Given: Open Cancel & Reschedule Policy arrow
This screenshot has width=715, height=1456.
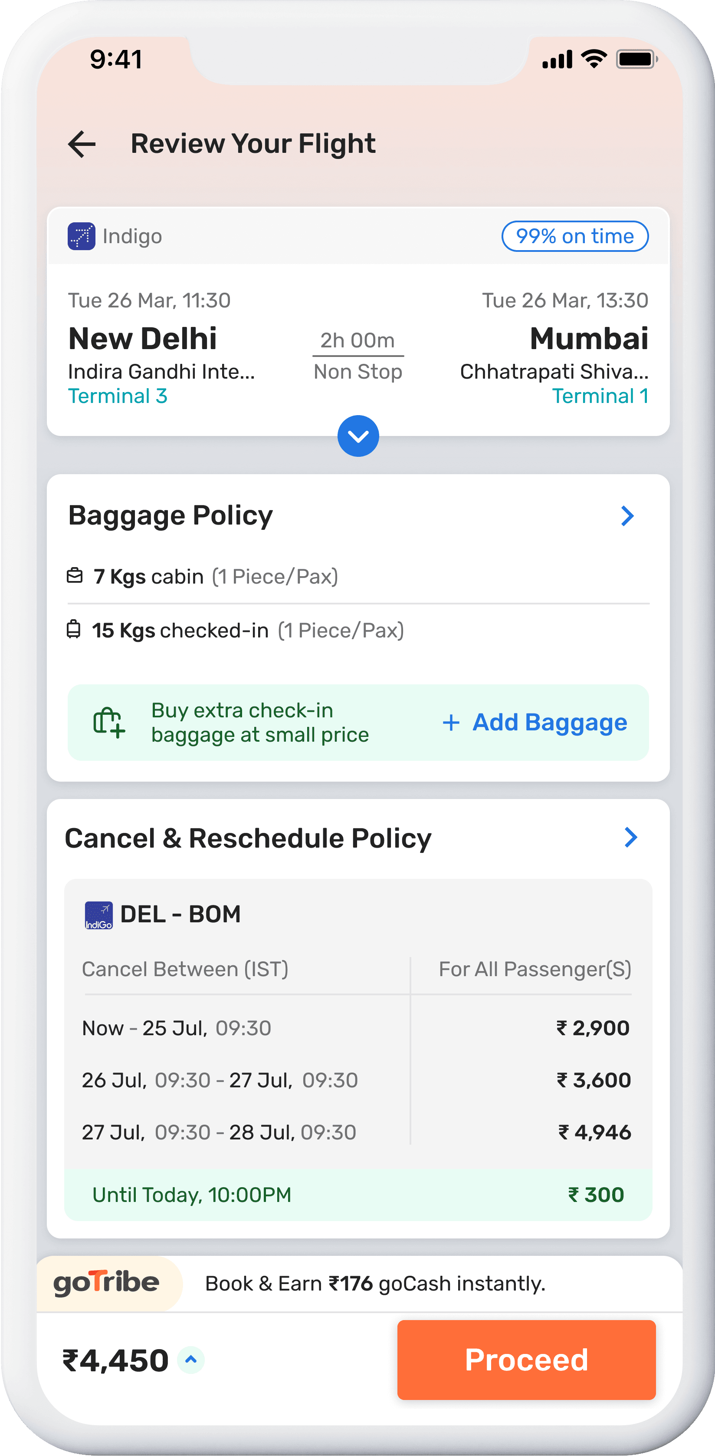Looking at the screenshot, I should [x=630, y=838].
